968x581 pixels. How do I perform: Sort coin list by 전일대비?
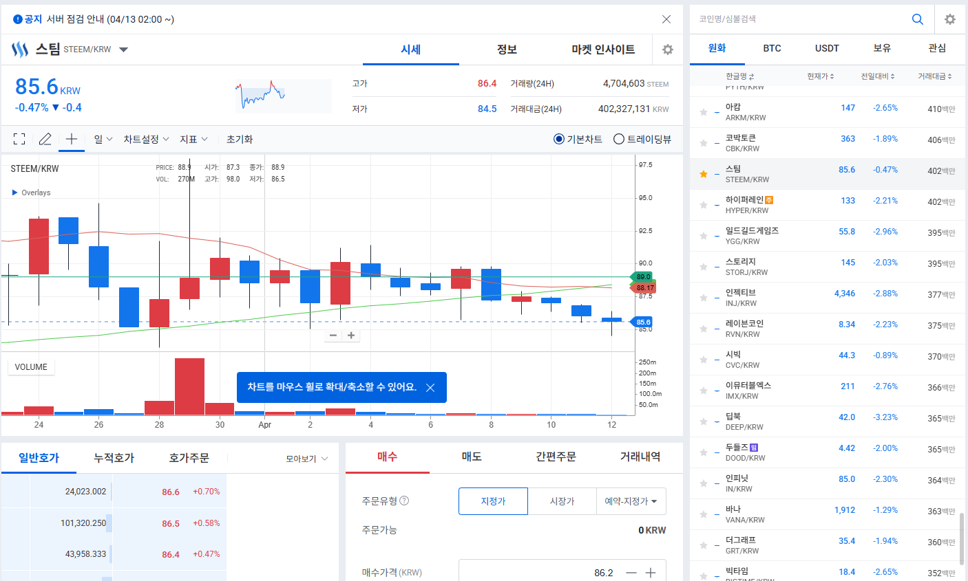(878, 76)
